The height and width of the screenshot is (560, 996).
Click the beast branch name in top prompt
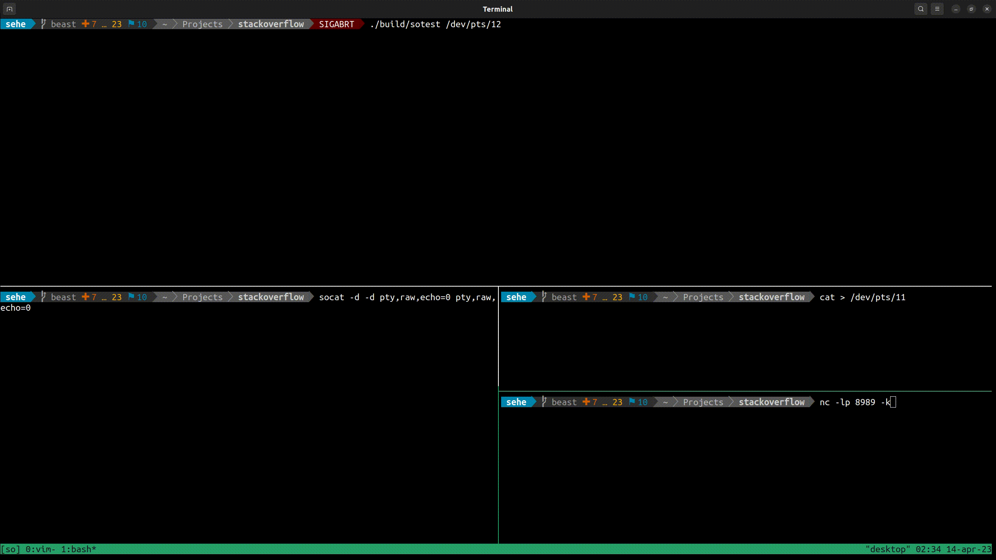coord(63,24)
